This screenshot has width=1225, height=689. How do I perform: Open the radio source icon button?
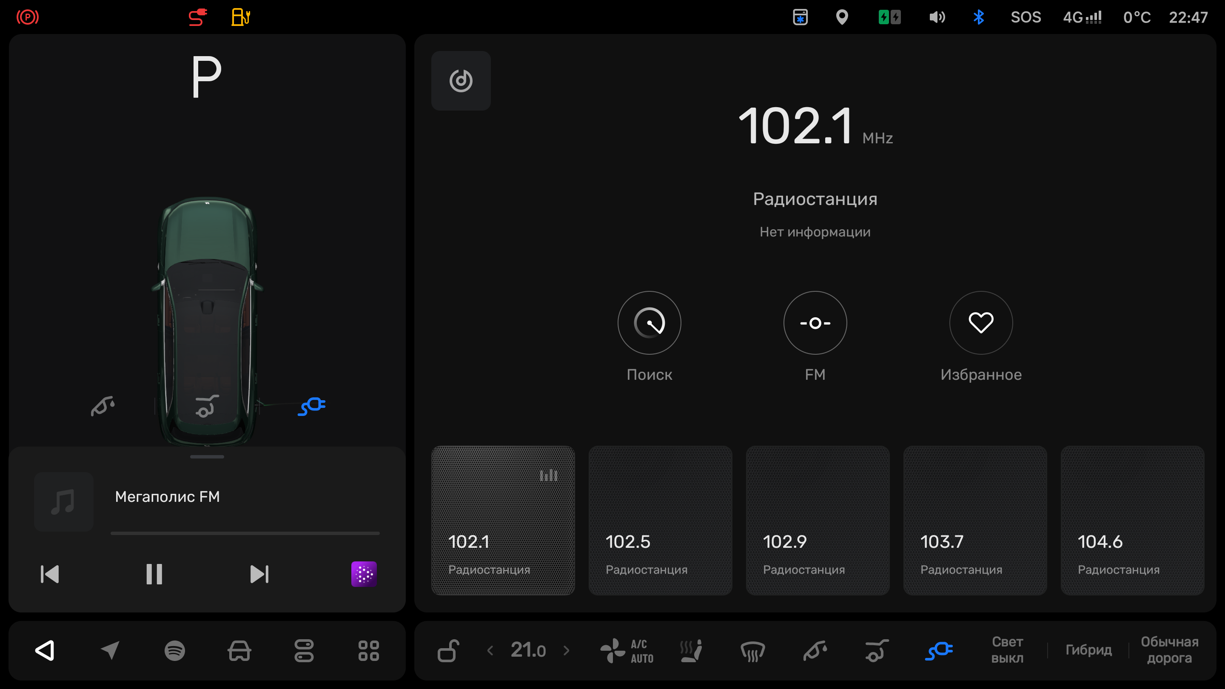point(461,81)
